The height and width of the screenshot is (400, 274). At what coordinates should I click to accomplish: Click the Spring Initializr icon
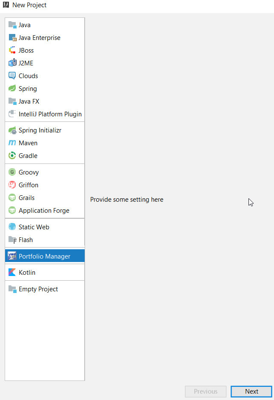[x=12, y=130]
